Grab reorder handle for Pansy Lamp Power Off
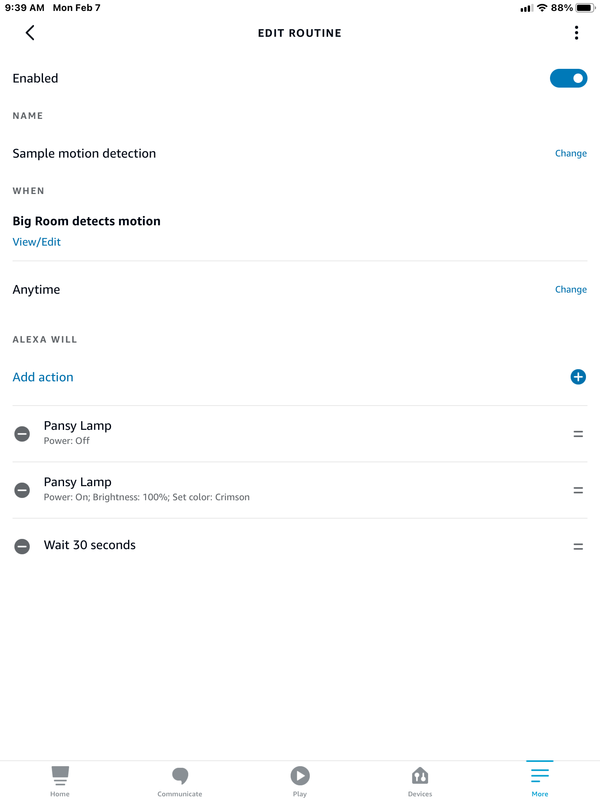 pos(578,434)
